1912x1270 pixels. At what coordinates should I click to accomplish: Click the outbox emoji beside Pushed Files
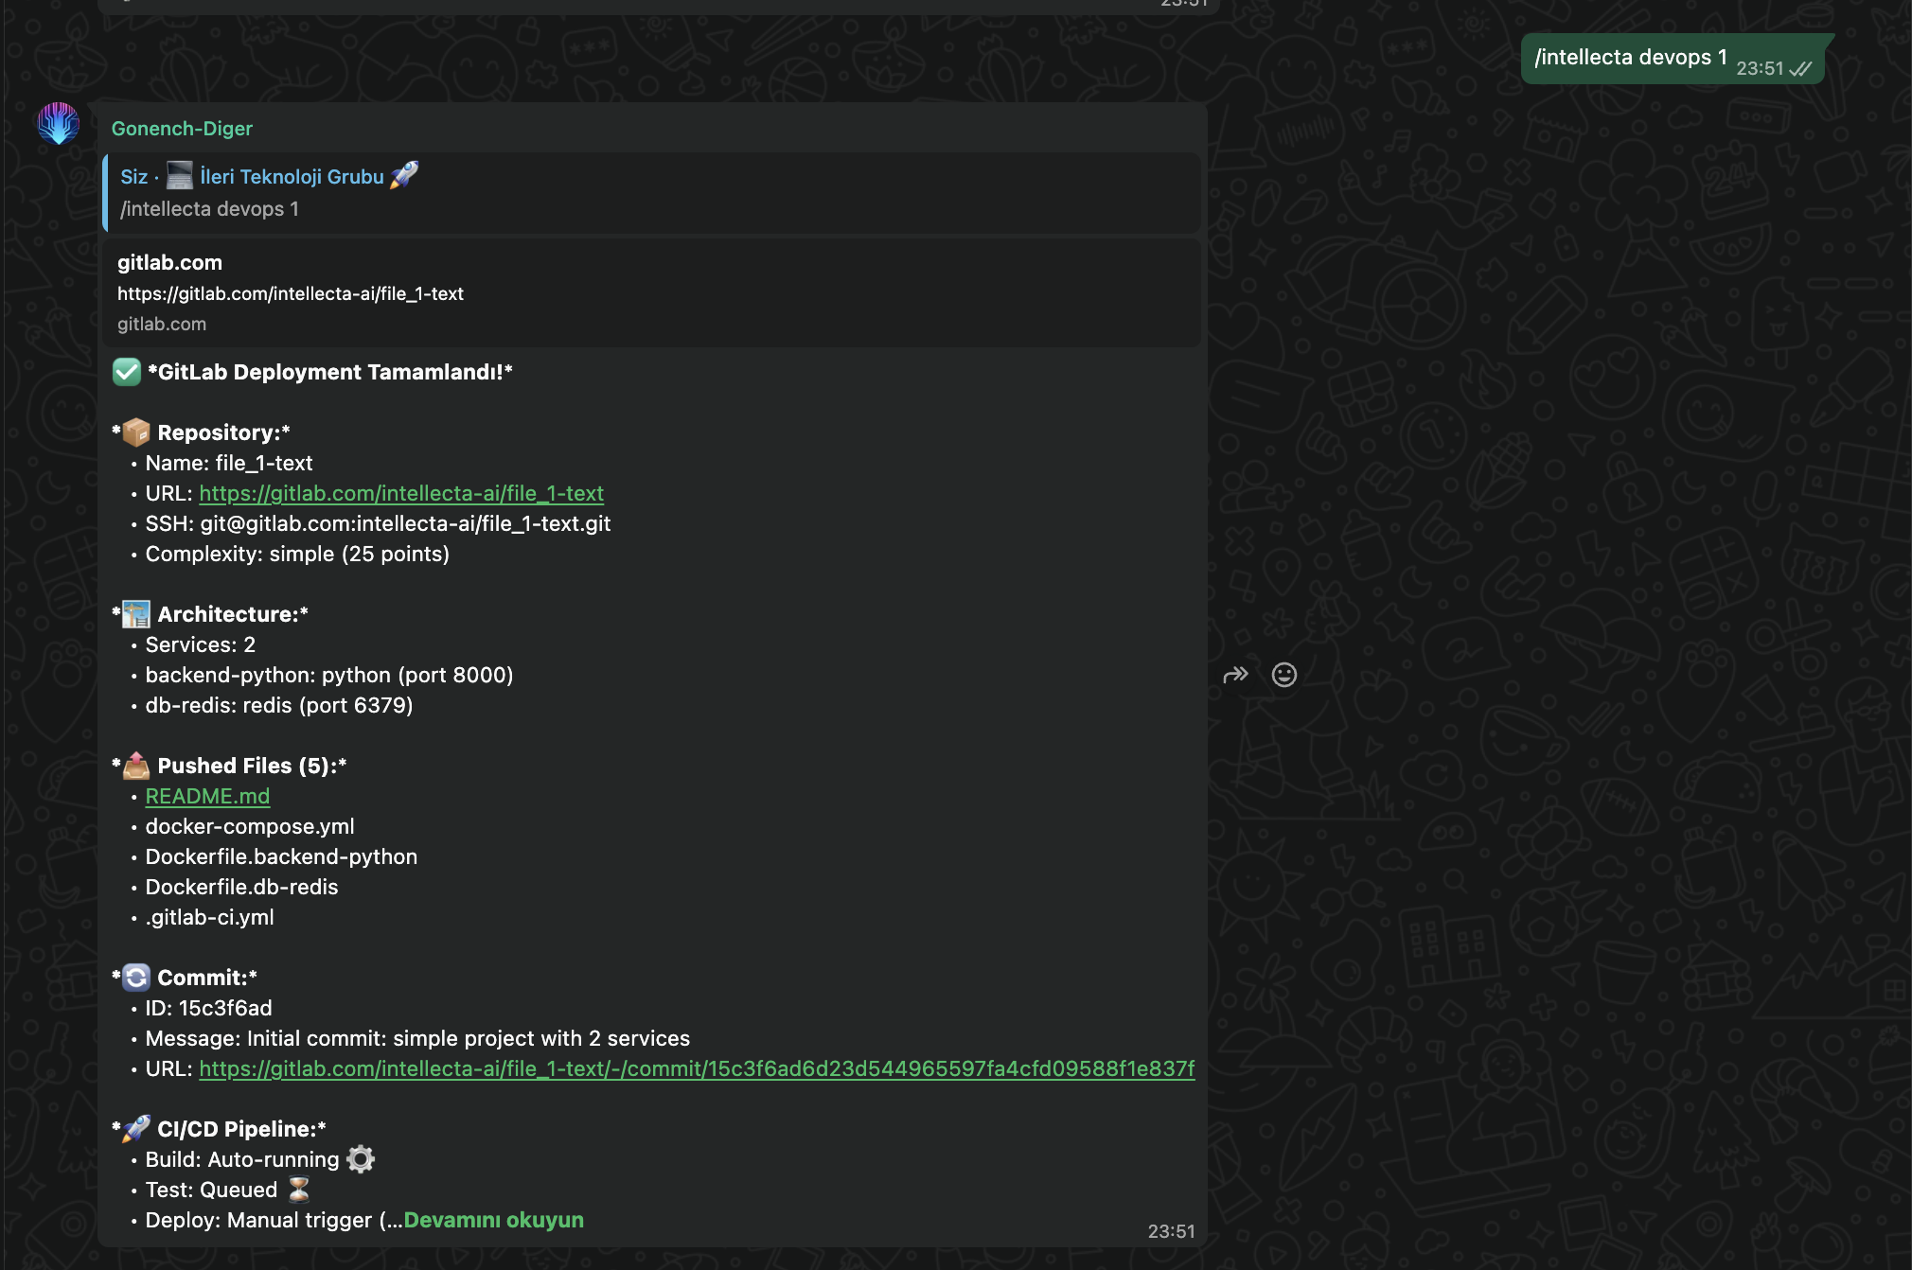tap(136, 766)
